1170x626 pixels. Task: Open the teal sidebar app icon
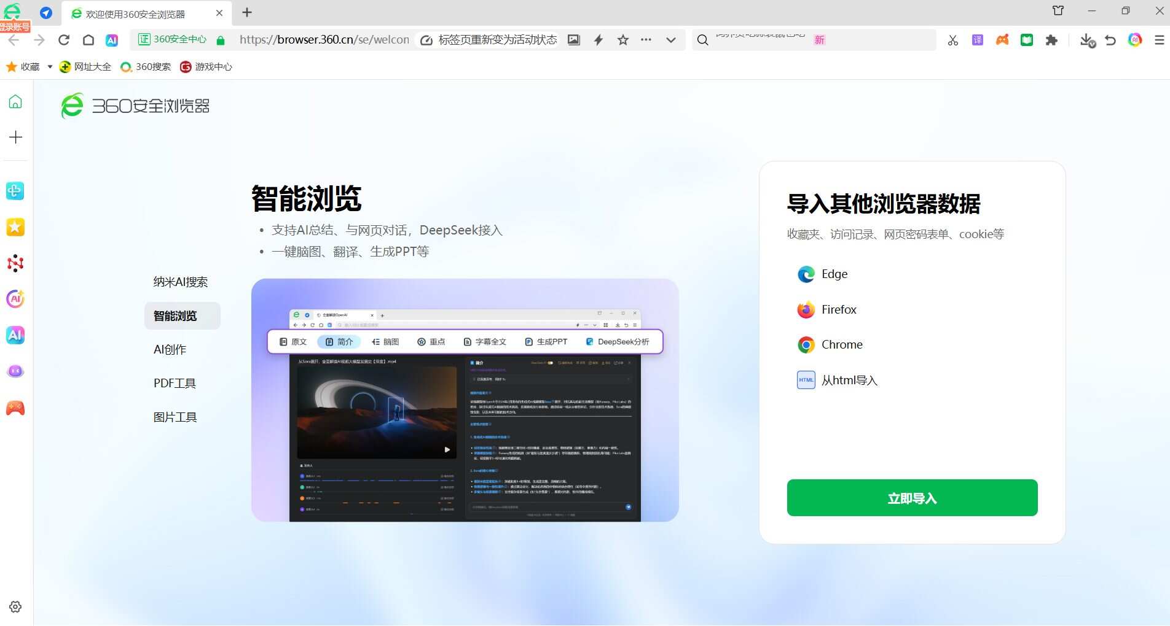[x=15, y=191]
